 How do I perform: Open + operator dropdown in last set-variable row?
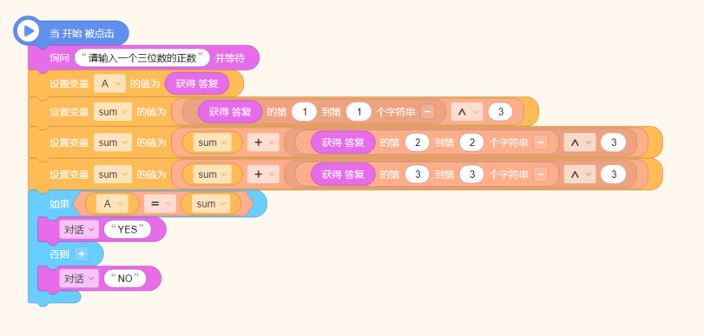tap(263, 175)
